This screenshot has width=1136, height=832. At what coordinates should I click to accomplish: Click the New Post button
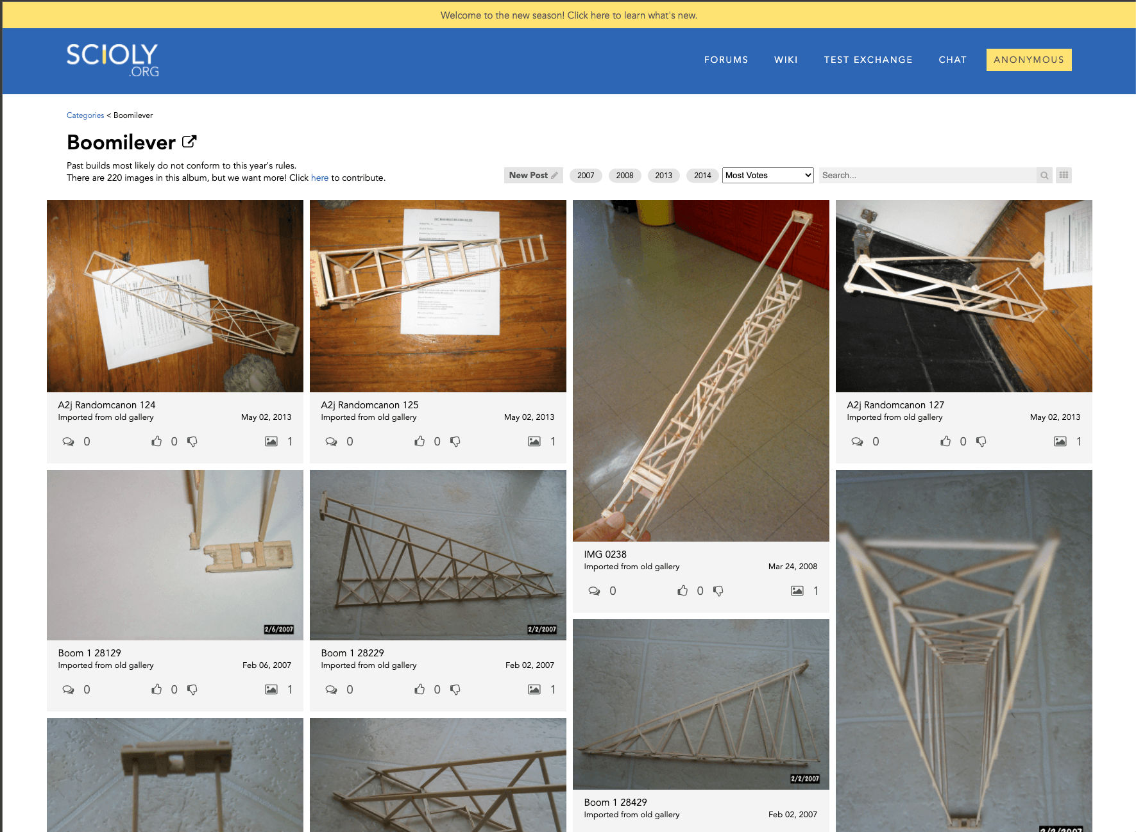533,175
